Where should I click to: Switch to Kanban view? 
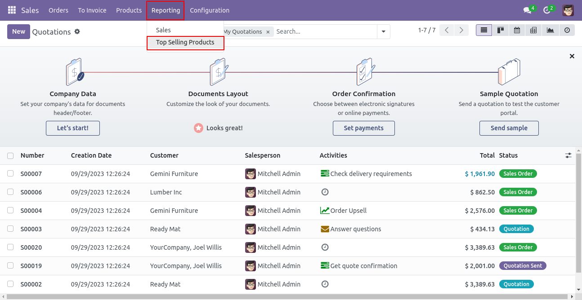(501, 30)
